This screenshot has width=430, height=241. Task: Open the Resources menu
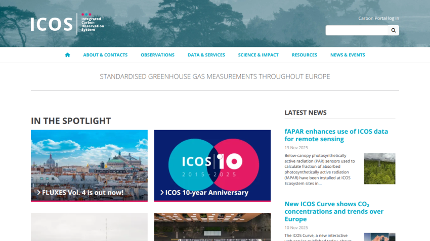pyautogui.click(x=305, y=55)
